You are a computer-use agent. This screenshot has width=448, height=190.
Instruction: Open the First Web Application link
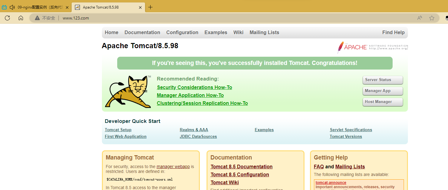coord(125,136)
